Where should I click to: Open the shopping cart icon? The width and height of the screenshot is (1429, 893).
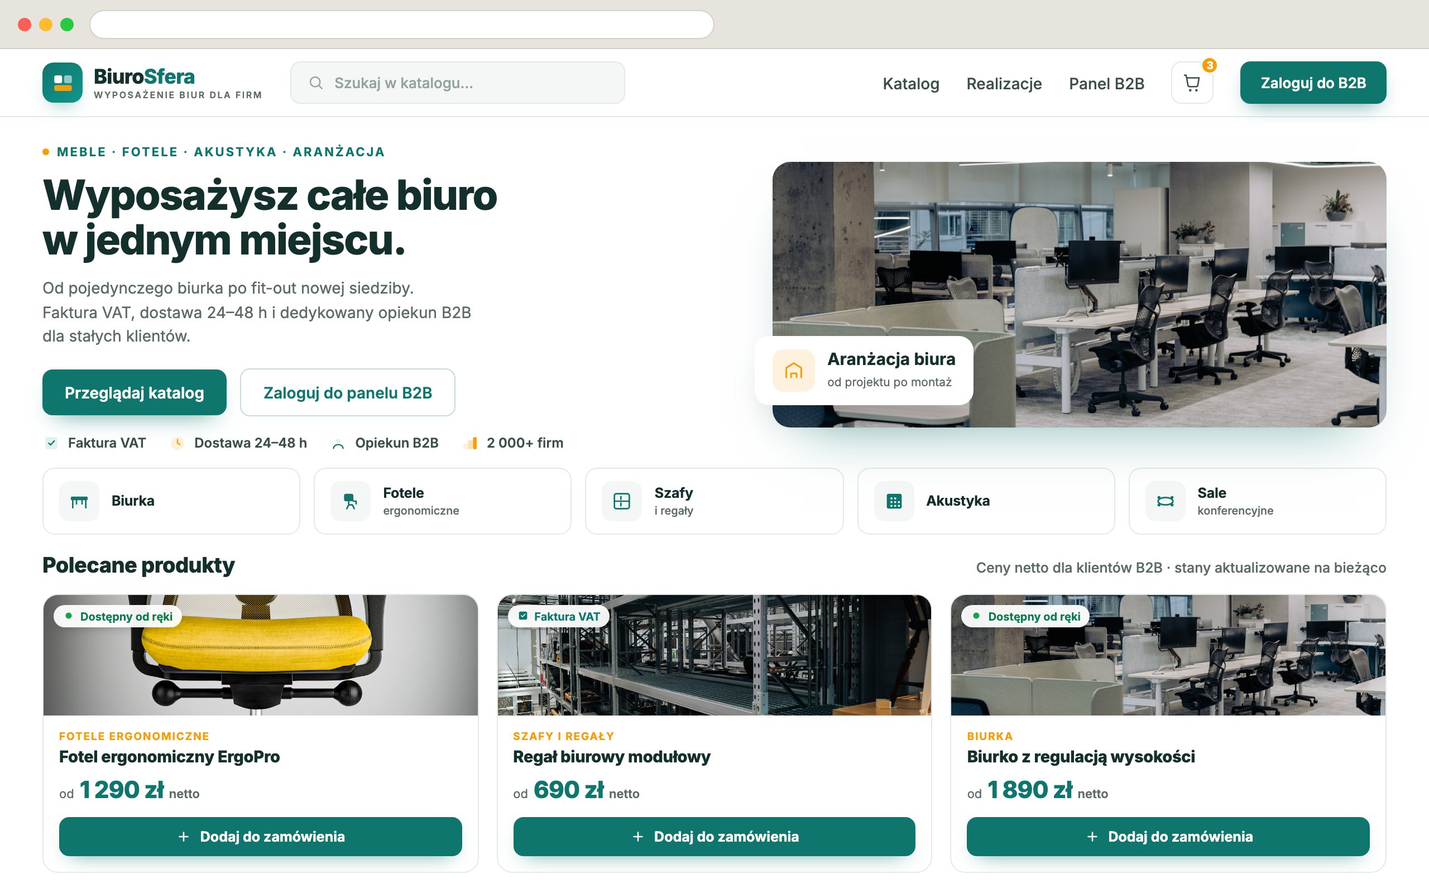(1192, 83)
